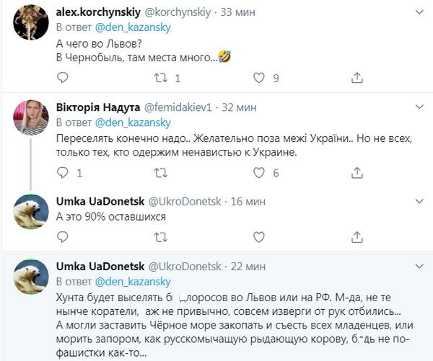Screen dimensions: 433x361
Task: Open polar bear avatar on 16 мин tweet
Action: [31, 212]
